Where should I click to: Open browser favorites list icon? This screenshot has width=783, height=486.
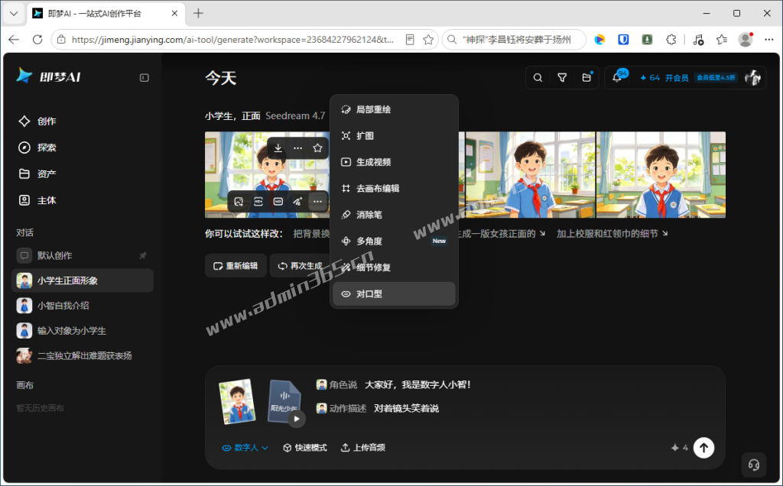722,40
